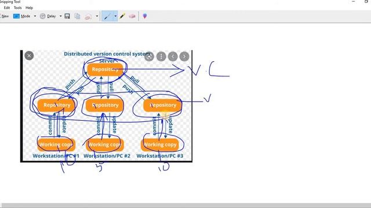This screenshot has width=371, height=208.
Task: Open the Tools menu
Action: 18,8
